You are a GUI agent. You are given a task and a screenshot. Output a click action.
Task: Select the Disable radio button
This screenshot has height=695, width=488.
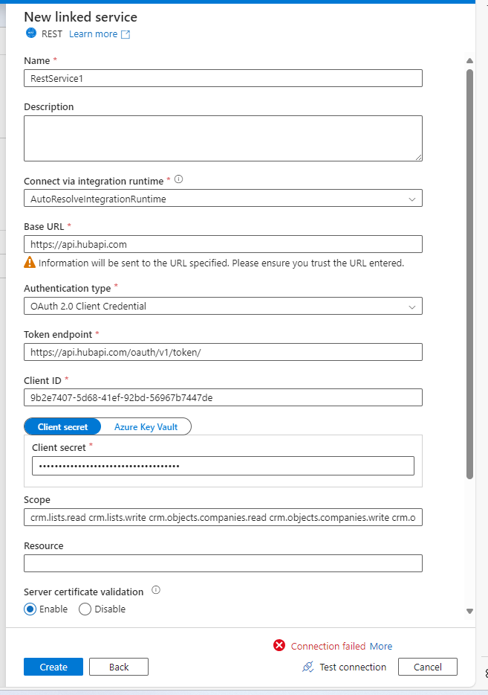tap(85, 609)
